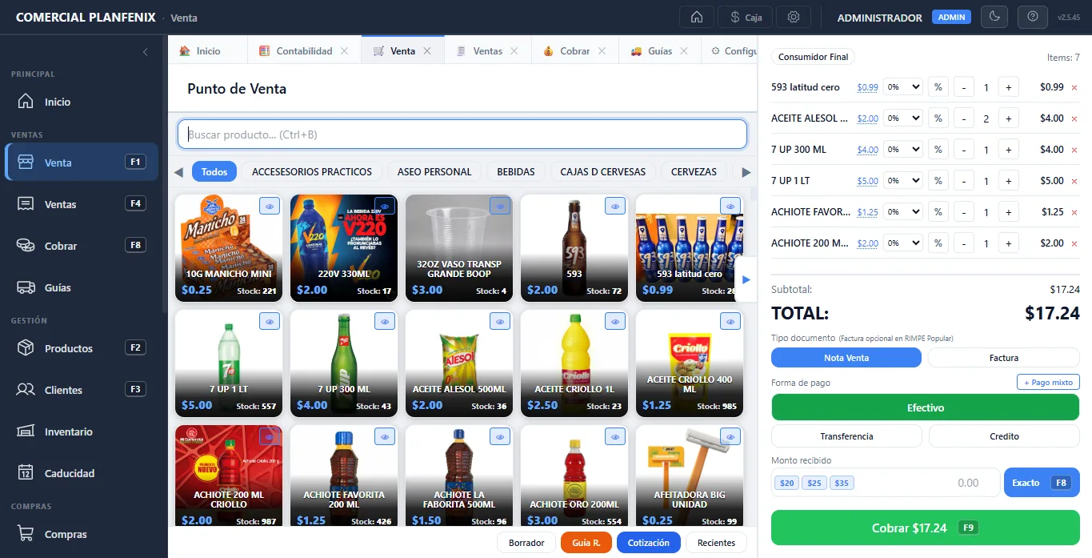Screen dimensions: 1092x558
Task: Switch to the Inicio tab
Action: [x=208, y=50]
